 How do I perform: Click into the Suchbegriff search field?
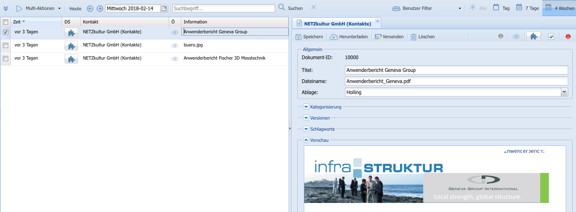[x=223, y=8]
